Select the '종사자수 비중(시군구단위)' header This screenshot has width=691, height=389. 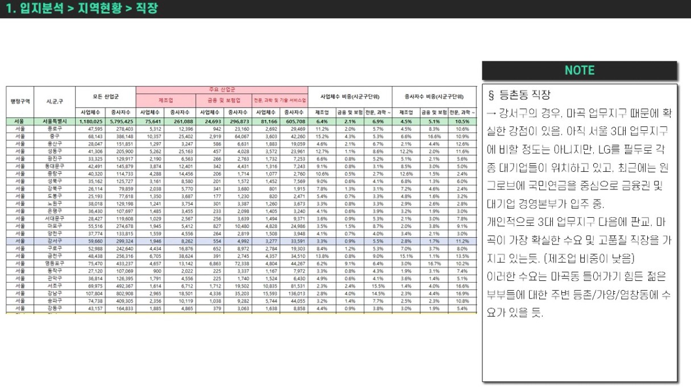pos(434,97)
